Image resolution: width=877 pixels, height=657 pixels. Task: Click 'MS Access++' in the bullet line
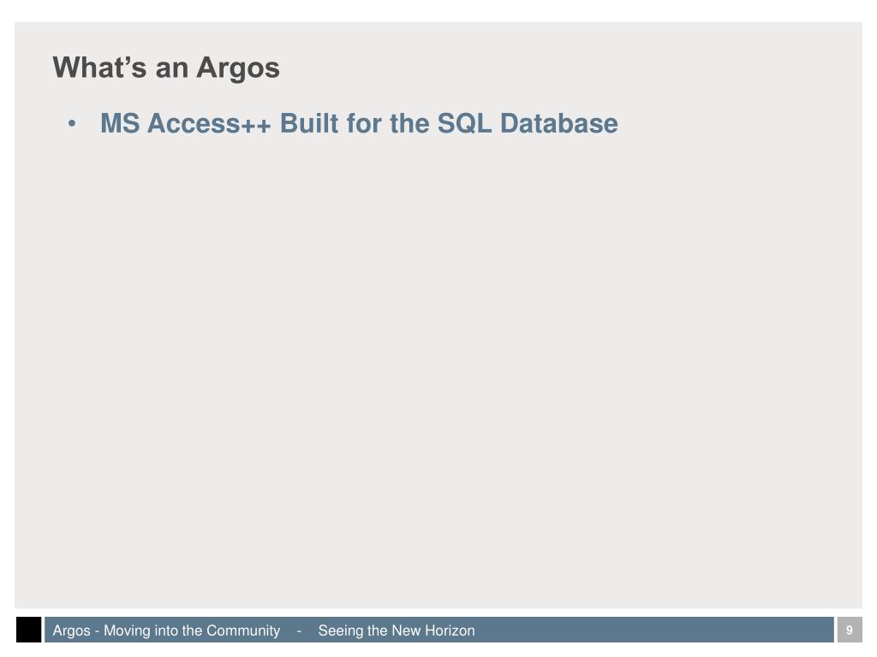pyautogui.click(x=186, y=123)
